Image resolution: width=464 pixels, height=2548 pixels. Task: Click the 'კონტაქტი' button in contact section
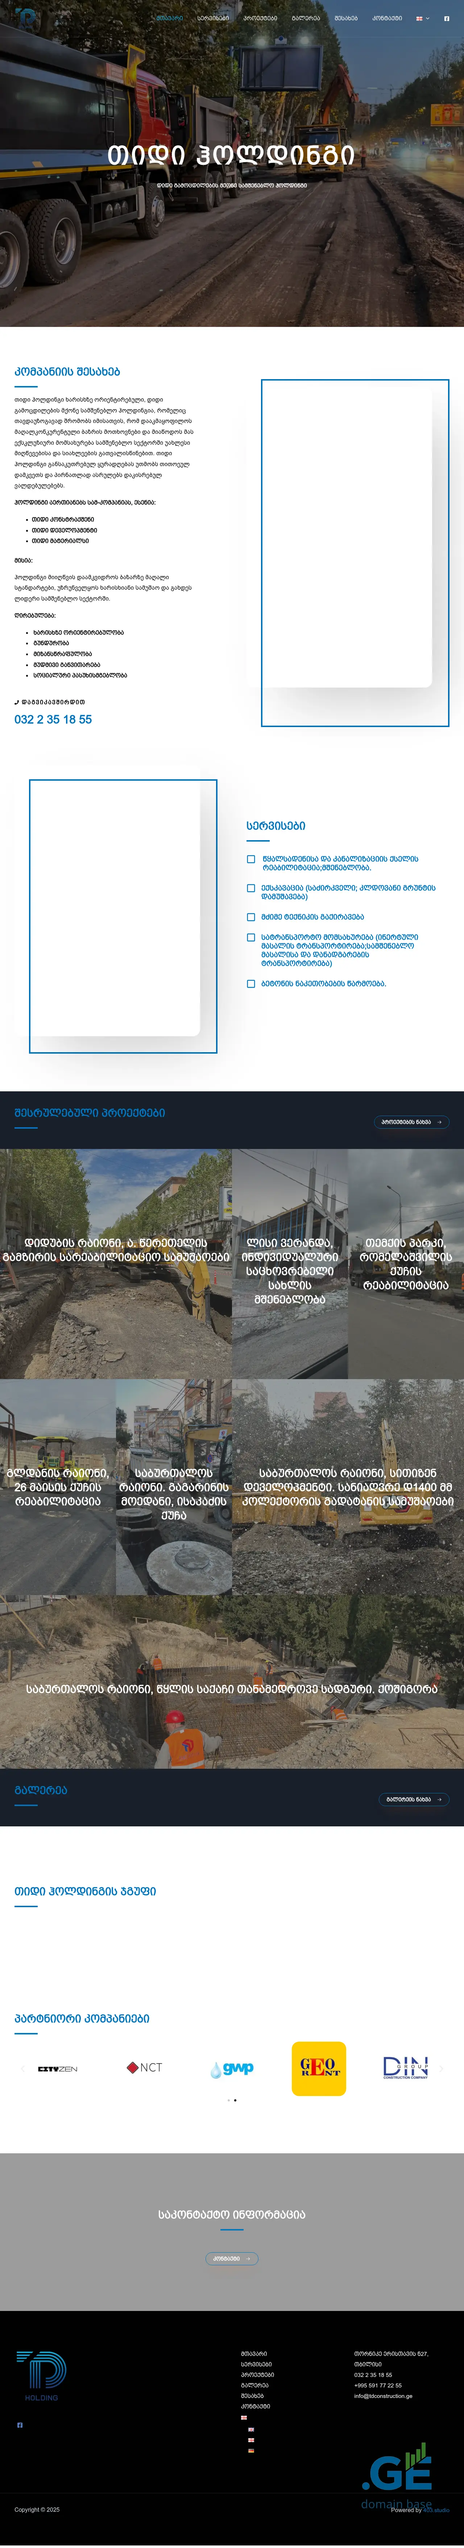pyautogui.click(x=232, y=2258)
